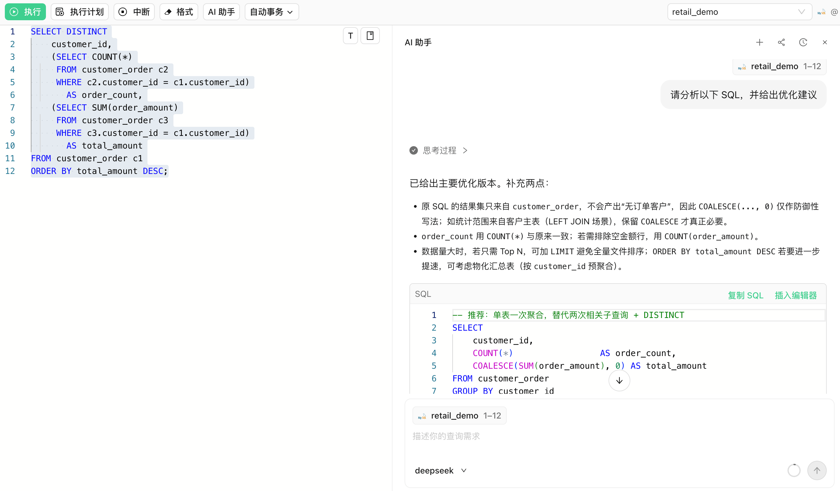Click 插入编辑器 to insert SQL
840x491 pixels.
(x=796, y=295)
